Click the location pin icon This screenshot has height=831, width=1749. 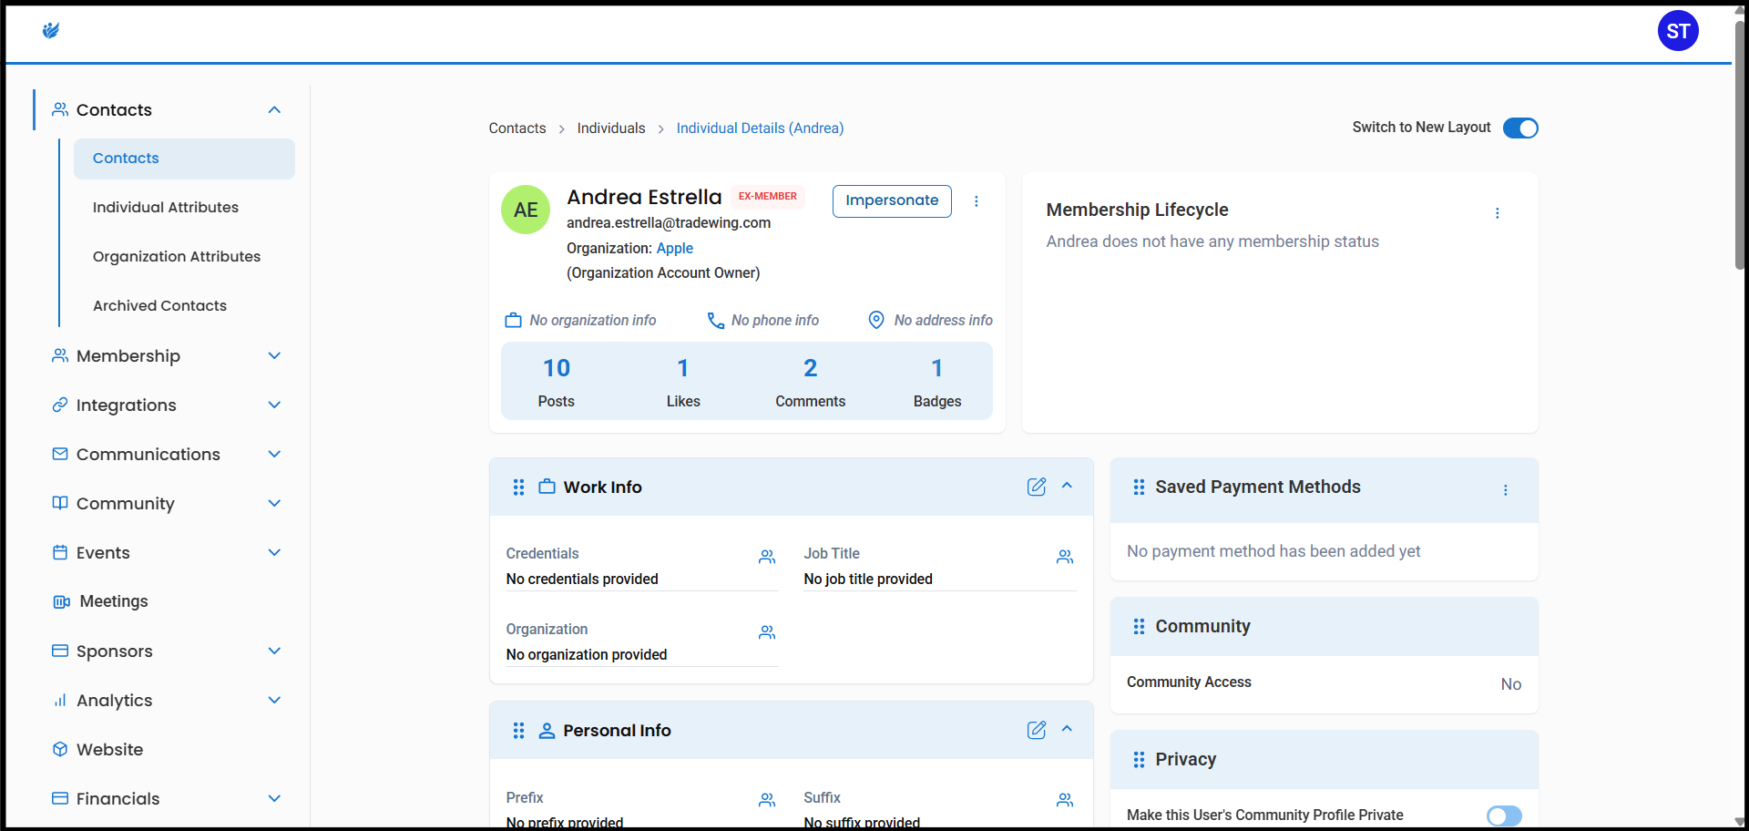876,320
